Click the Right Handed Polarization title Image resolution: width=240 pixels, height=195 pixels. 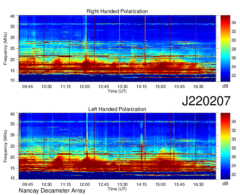coord(117,11)
